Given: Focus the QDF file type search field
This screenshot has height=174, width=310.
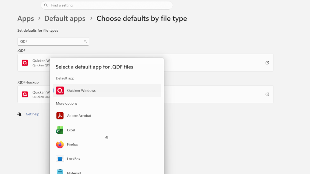Looking at the screenshot, I should click(x=53, y=42).
